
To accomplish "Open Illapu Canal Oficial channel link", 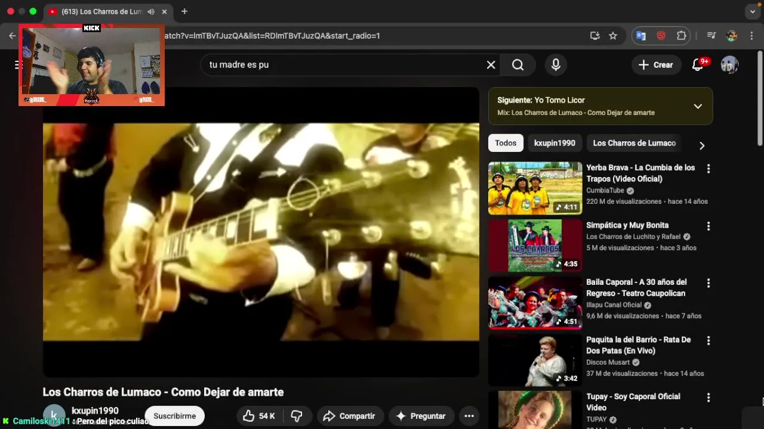I will pyautogui.click(x=614, y=305).
